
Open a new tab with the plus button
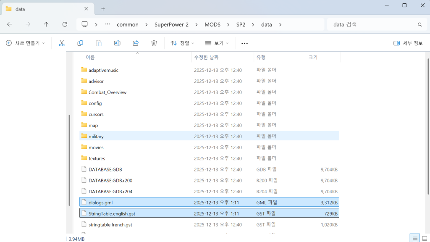[x=102, y=8]
